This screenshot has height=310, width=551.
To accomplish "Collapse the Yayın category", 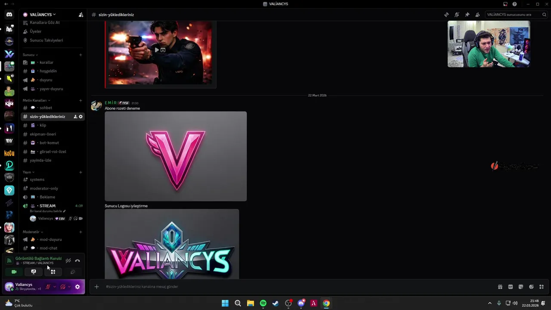I will coord(28,172).
